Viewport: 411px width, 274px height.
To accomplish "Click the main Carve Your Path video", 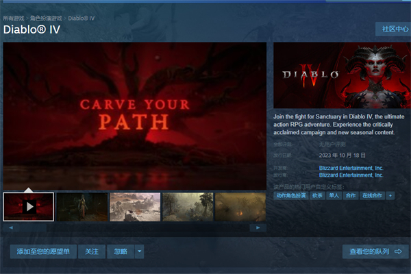I will (x=135, y=116).
